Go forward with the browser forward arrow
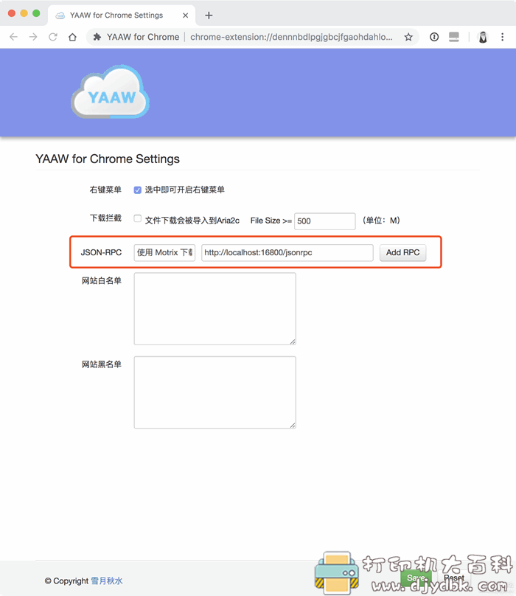Screen dimensions: 516x596 pyautogui.click(x=33, y=37)
